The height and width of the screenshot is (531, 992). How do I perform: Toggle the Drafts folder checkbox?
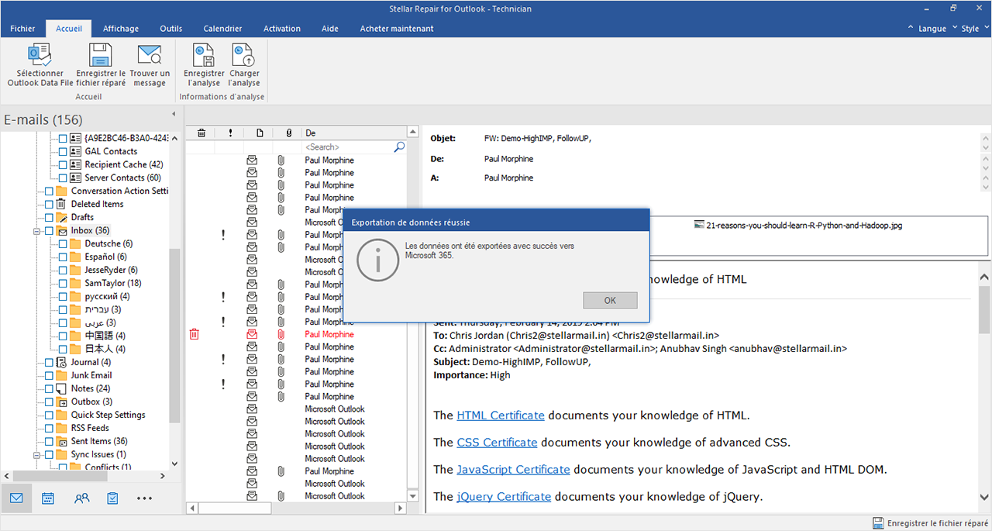49,218
